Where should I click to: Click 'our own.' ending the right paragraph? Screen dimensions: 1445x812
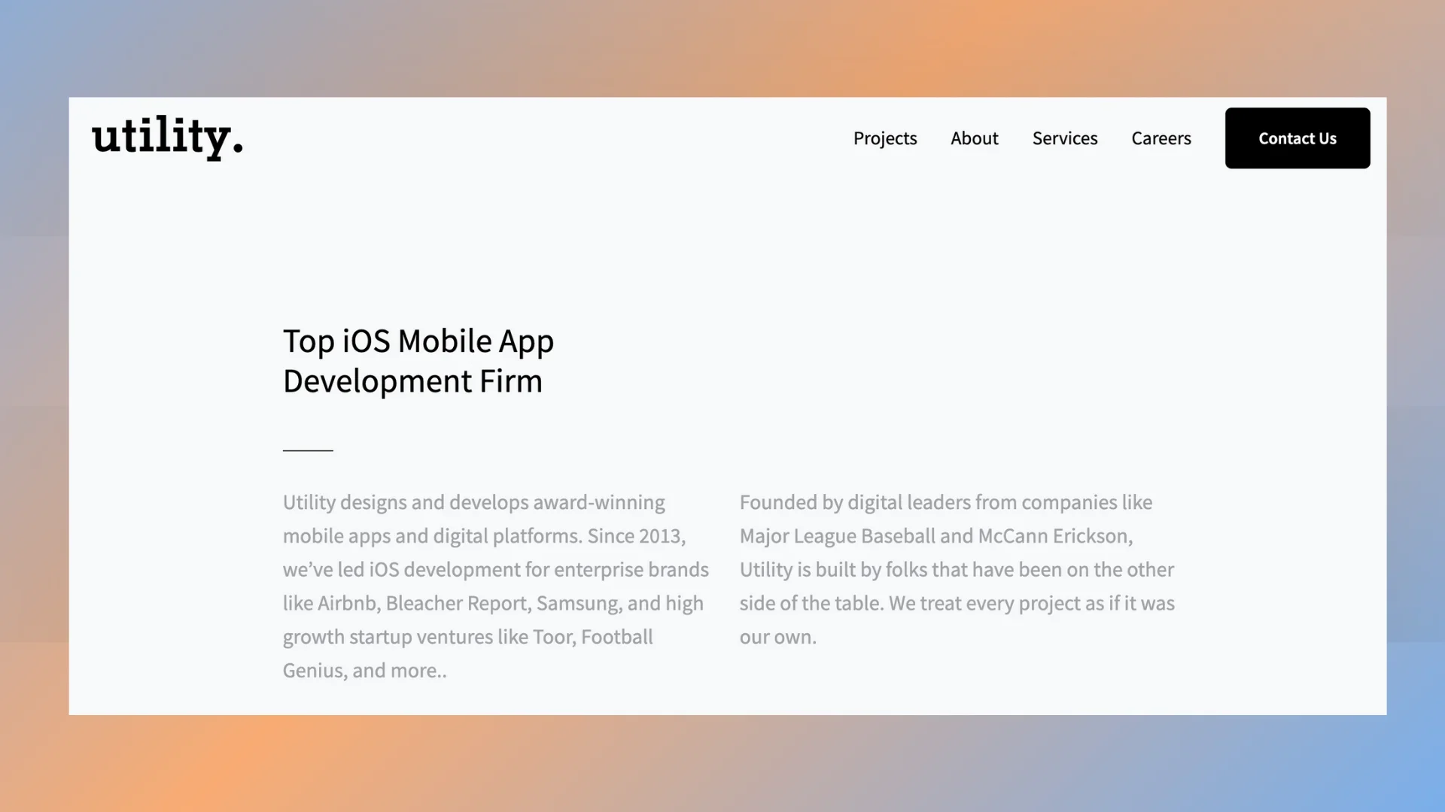tap(777, 637)
